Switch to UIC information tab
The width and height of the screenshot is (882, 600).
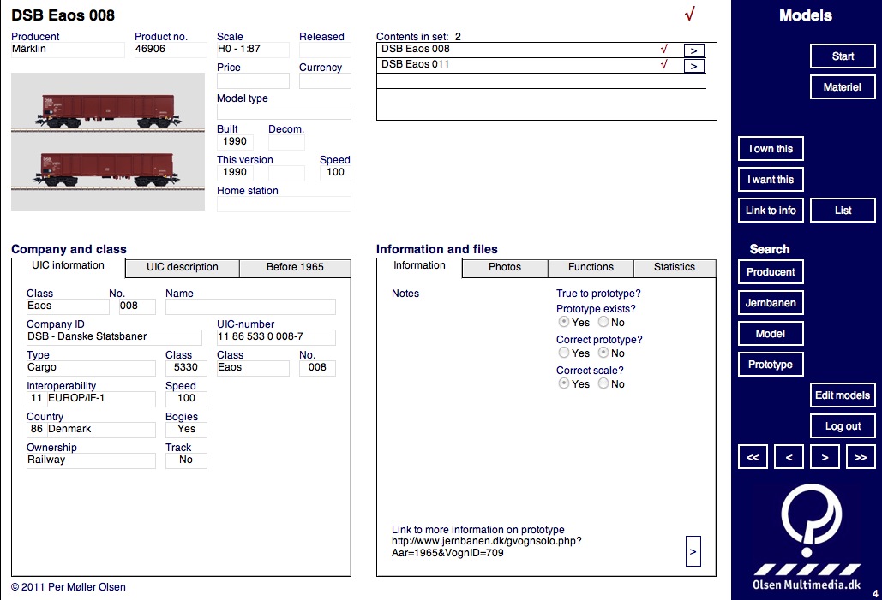[x=68, y=266]
